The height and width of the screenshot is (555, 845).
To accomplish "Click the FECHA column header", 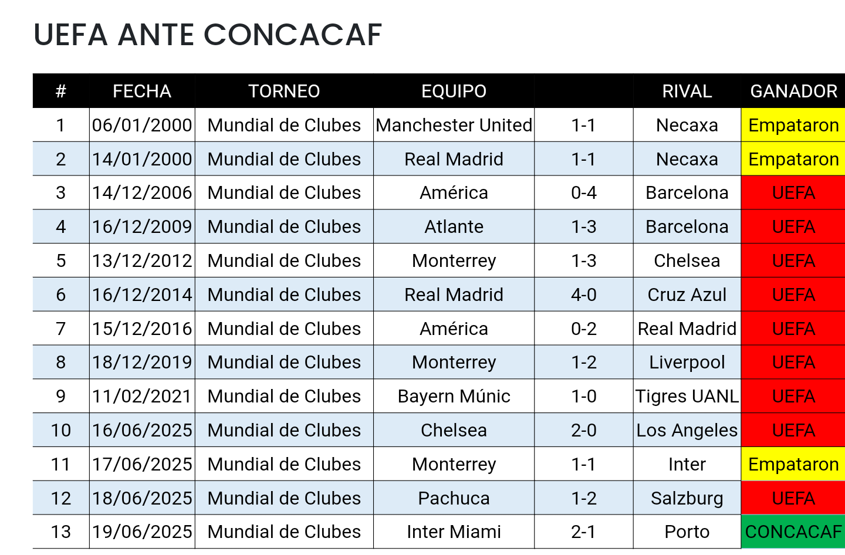I will point(142,91).
